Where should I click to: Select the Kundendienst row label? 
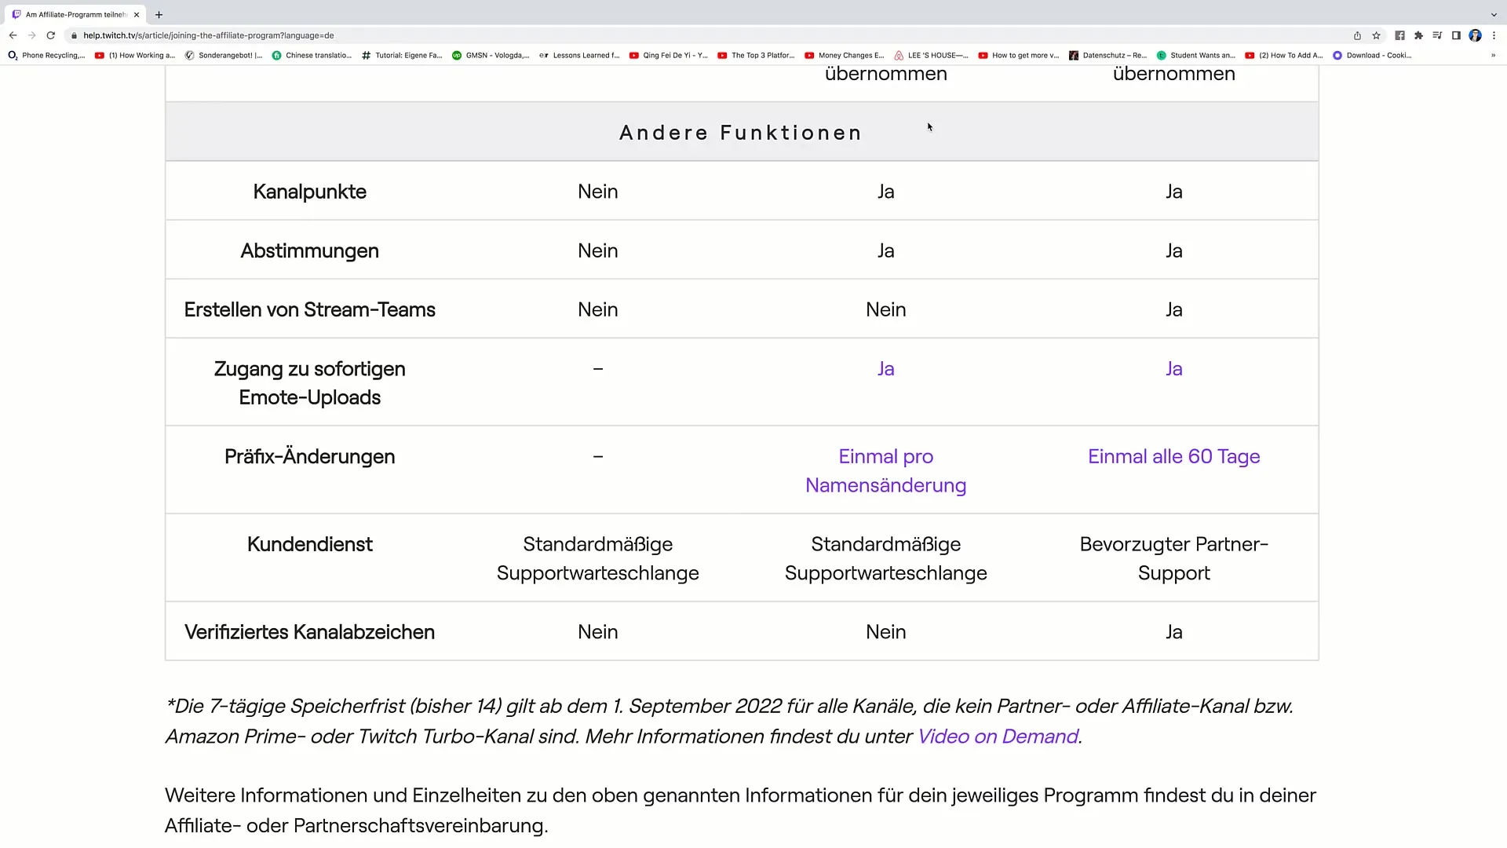[x=309, y=545]
